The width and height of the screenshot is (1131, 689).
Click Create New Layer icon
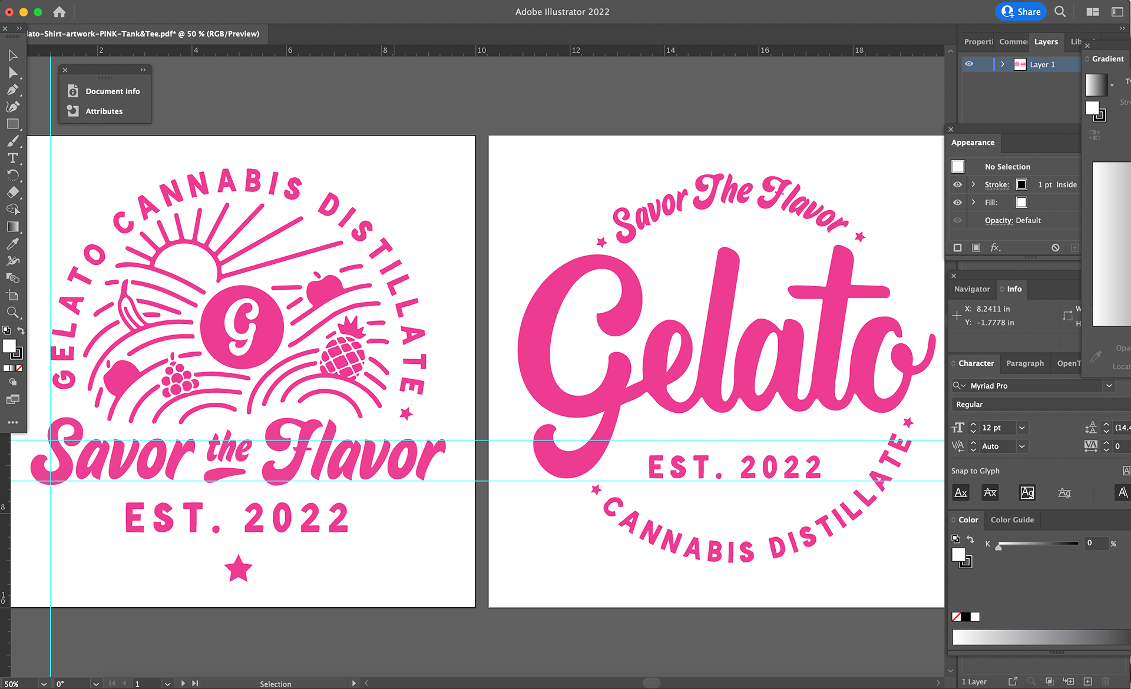(1088, 681)
